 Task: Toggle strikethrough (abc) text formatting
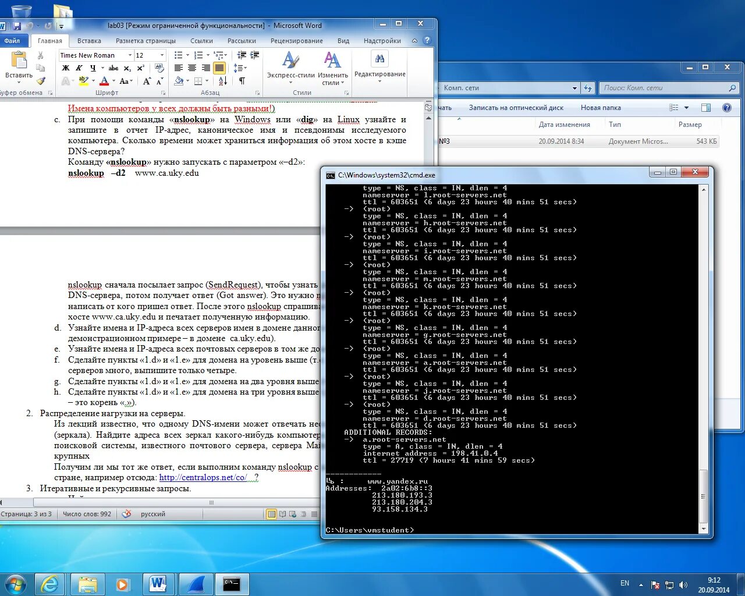click(113, 68)
